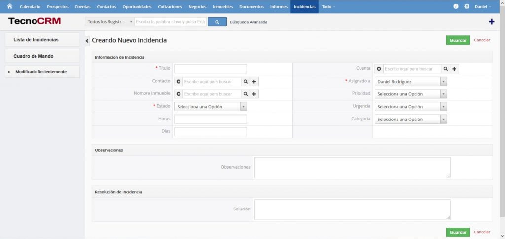
Task: Click the blue plus quick-create icon
Action: (x=491, y=22)
